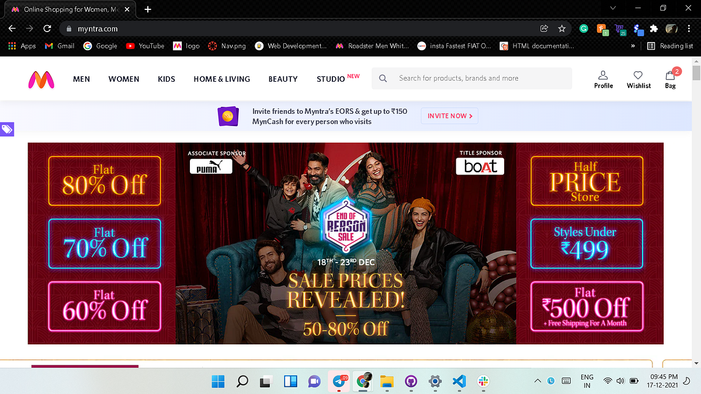Open the Bag with 2 items
701x394 pixels.
(669, 79)
